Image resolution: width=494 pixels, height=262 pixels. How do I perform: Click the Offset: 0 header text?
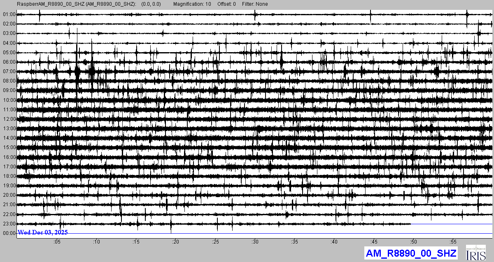pyautogui.click(x=226, y=4)
